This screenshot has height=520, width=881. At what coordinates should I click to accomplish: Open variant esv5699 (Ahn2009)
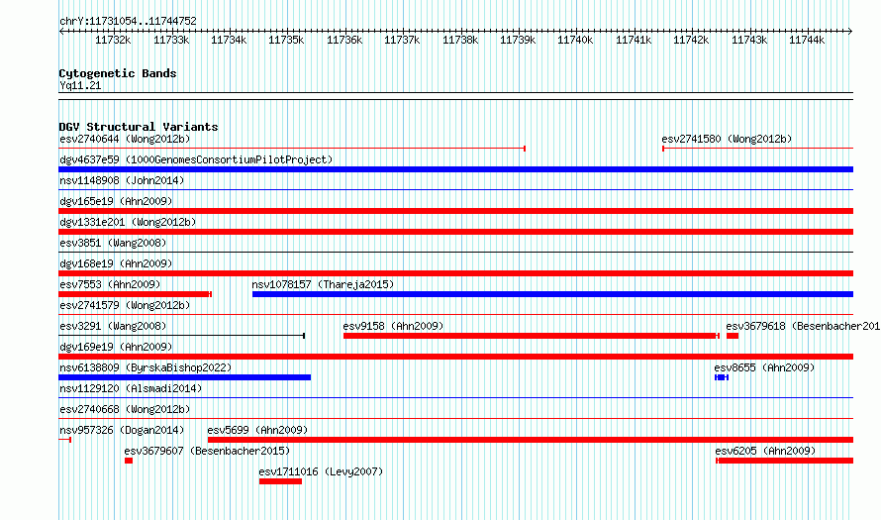pos(257,430)
